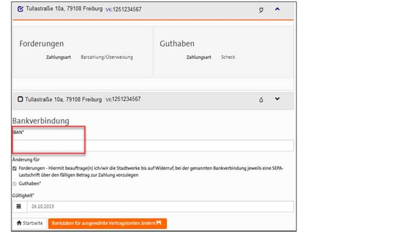The width and height of the screenshot is (414, 233).
Task: Toggle the Guthaben checkbox under Änderung für
Action: point(15,184)
